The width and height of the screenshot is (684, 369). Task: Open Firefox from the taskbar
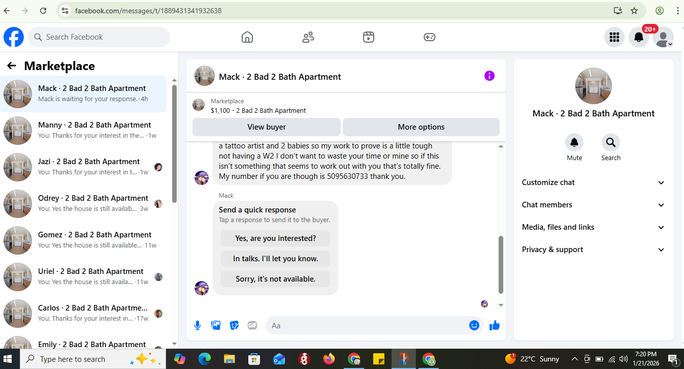coord(329,359)
